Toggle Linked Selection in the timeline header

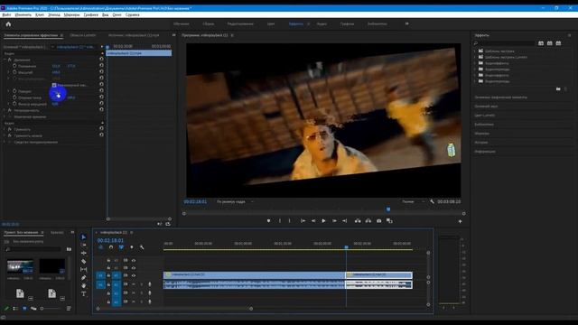click(x=121, y=247)
